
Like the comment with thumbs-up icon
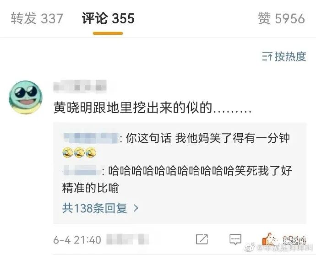(268, 239)
